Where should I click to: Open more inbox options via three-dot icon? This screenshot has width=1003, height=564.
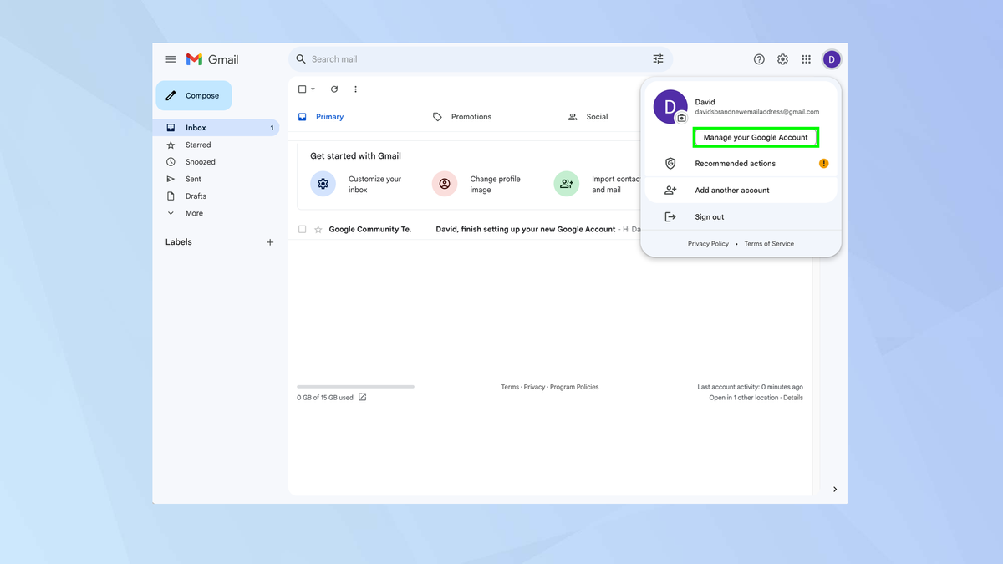click(355, 89)
